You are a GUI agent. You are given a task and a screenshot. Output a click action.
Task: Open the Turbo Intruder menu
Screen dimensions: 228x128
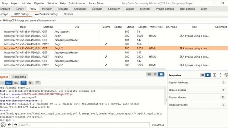point(77,3)
